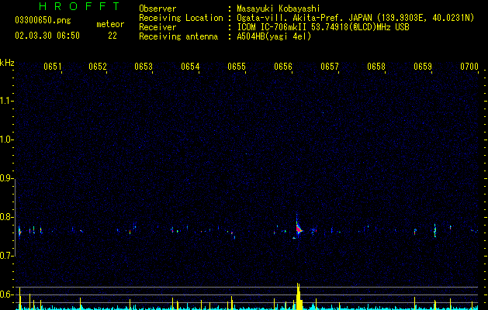Select the file name 03300650.png
Image resolution: width=488 pixels, height=310 pixels.
click(43, 21)
